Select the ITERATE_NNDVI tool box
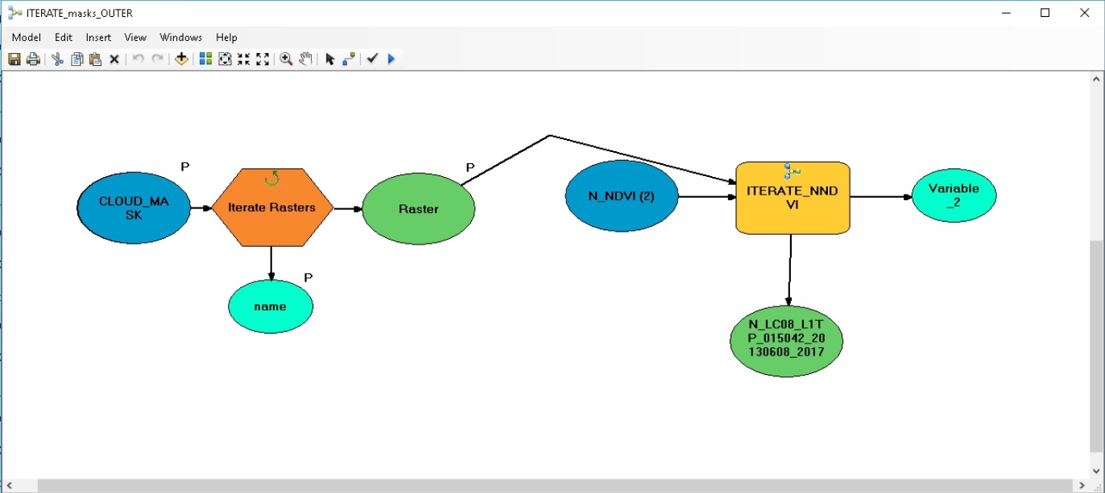Screen dimensions: 1105x493 point(793,198)
